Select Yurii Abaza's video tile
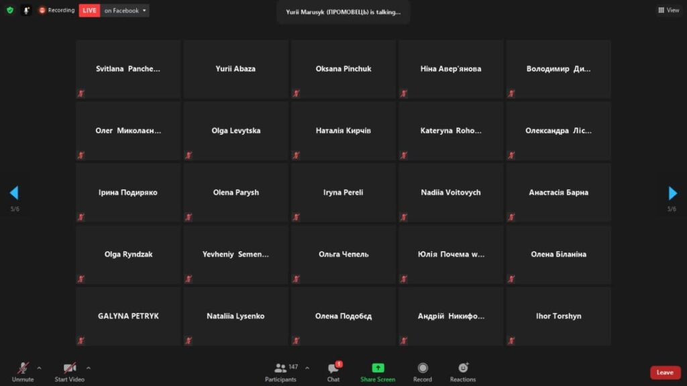 235,69
